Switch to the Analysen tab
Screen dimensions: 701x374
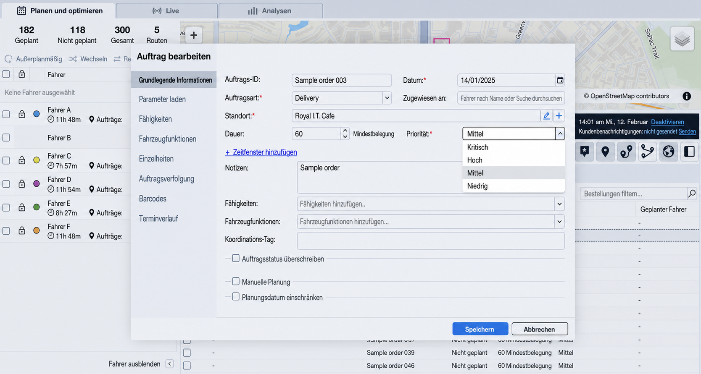[x=270, y=11]
